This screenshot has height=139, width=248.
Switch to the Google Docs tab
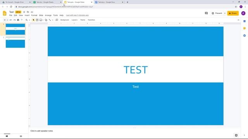[x=108, y=2]
